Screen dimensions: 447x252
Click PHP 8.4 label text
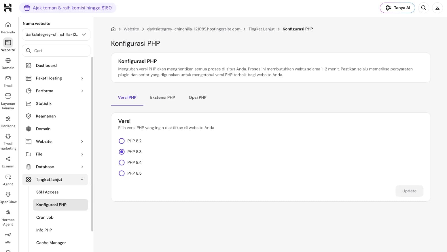tap(135, 163)
